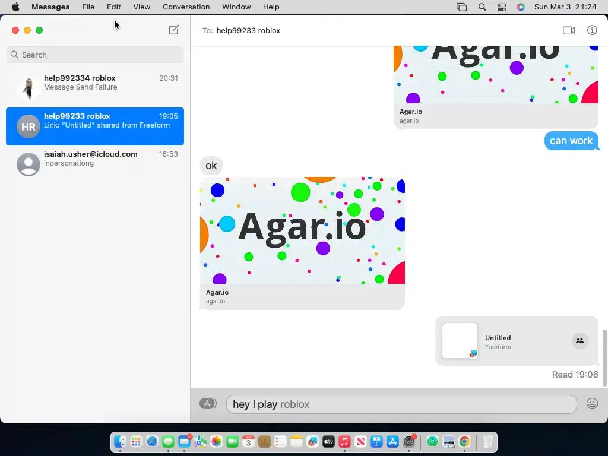The width and height of the screenshot is (608, 456).
Task: Open the Trash in the Dock
Action: tap(488, 442)
